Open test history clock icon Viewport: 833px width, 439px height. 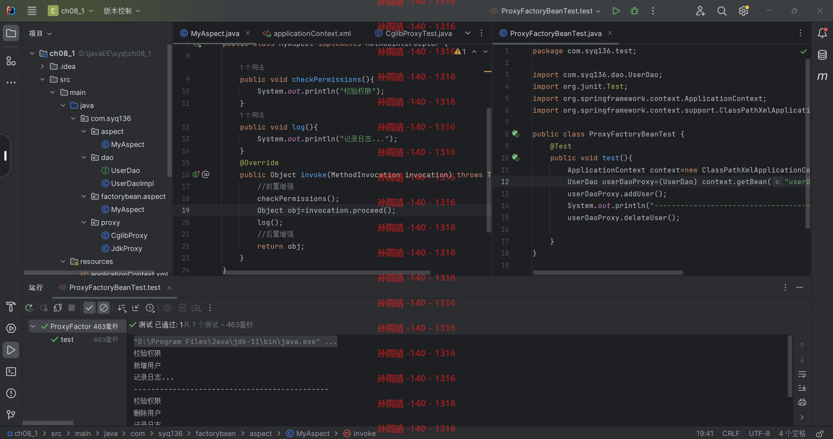point(150,308)
